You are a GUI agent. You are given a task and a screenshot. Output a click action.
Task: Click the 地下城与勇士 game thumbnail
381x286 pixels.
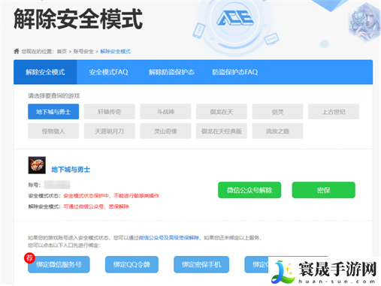37,165
